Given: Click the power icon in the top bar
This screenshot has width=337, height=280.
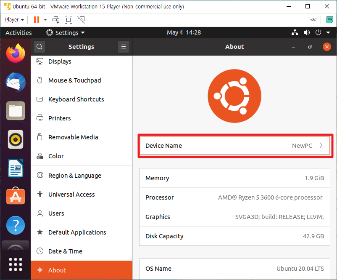Looking at the screenshot, I should coord(319,32).
